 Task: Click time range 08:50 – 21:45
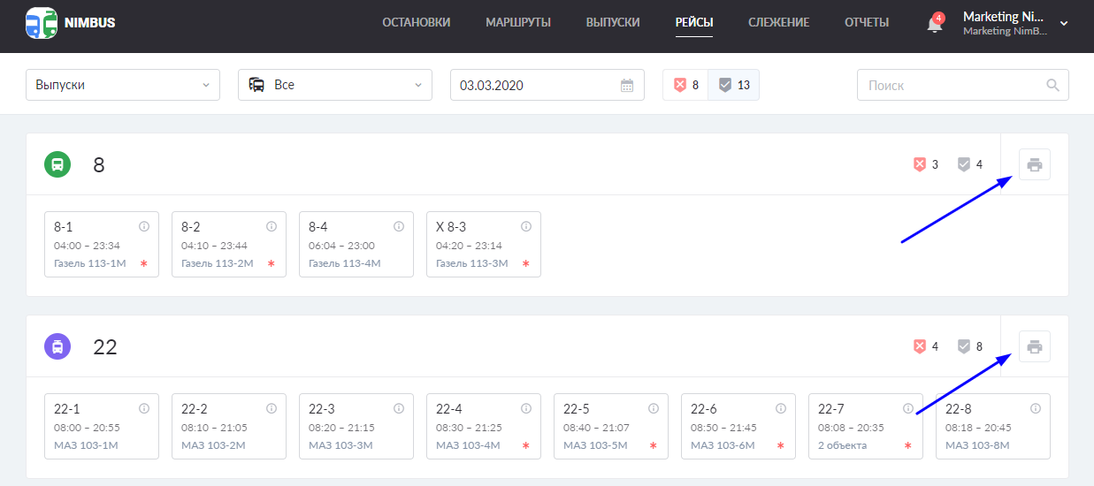pos(723,428)
